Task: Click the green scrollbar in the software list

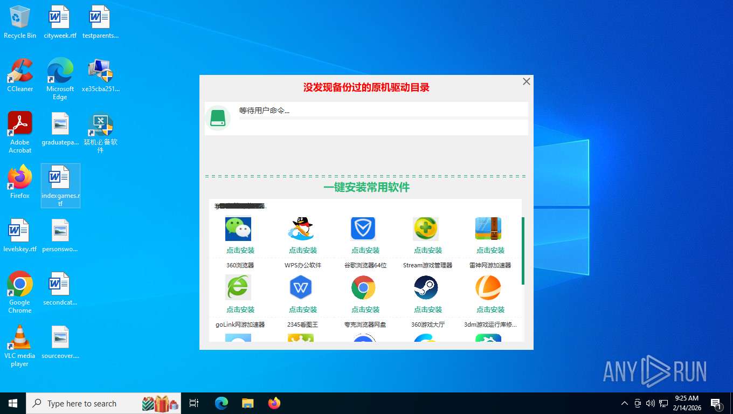Action: (523, 251)
